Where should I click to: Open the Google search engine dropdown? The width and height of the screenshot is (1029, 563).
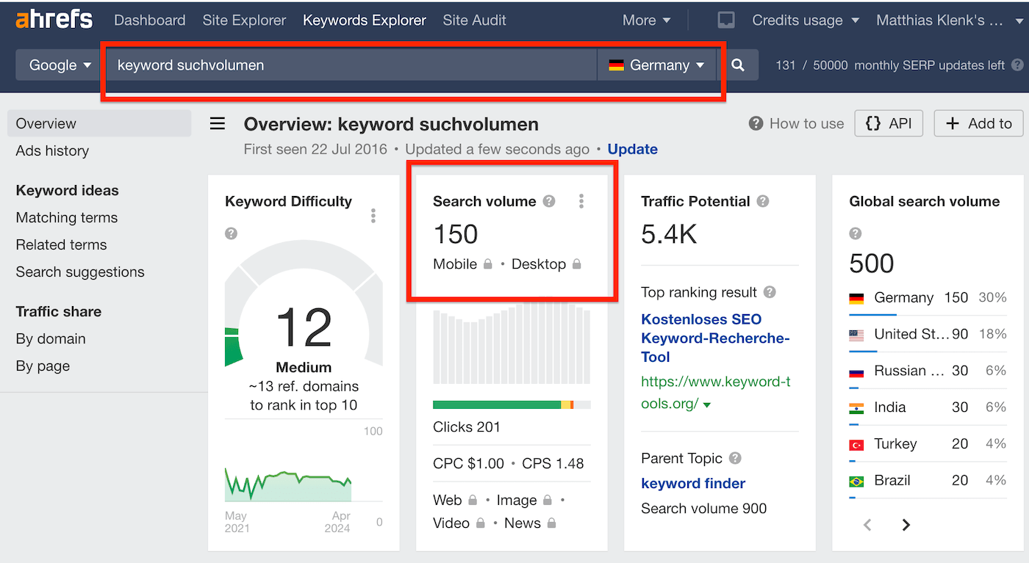coord(60,65)
